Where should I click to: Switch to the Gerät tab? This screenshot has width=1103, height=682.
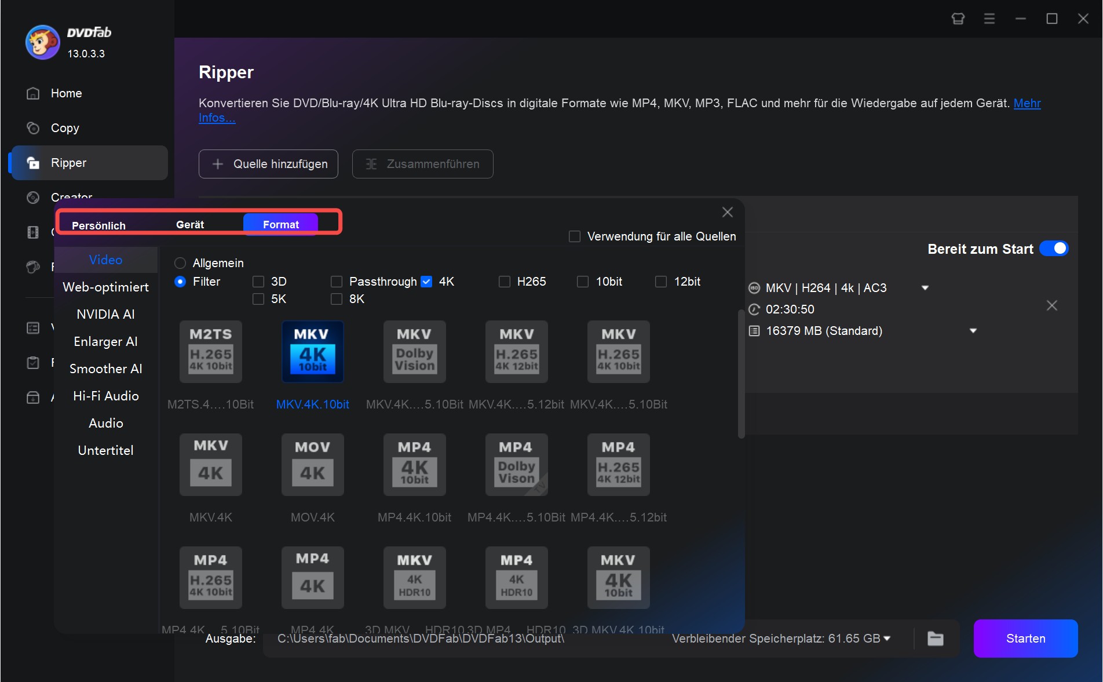[x=190, y=224]
